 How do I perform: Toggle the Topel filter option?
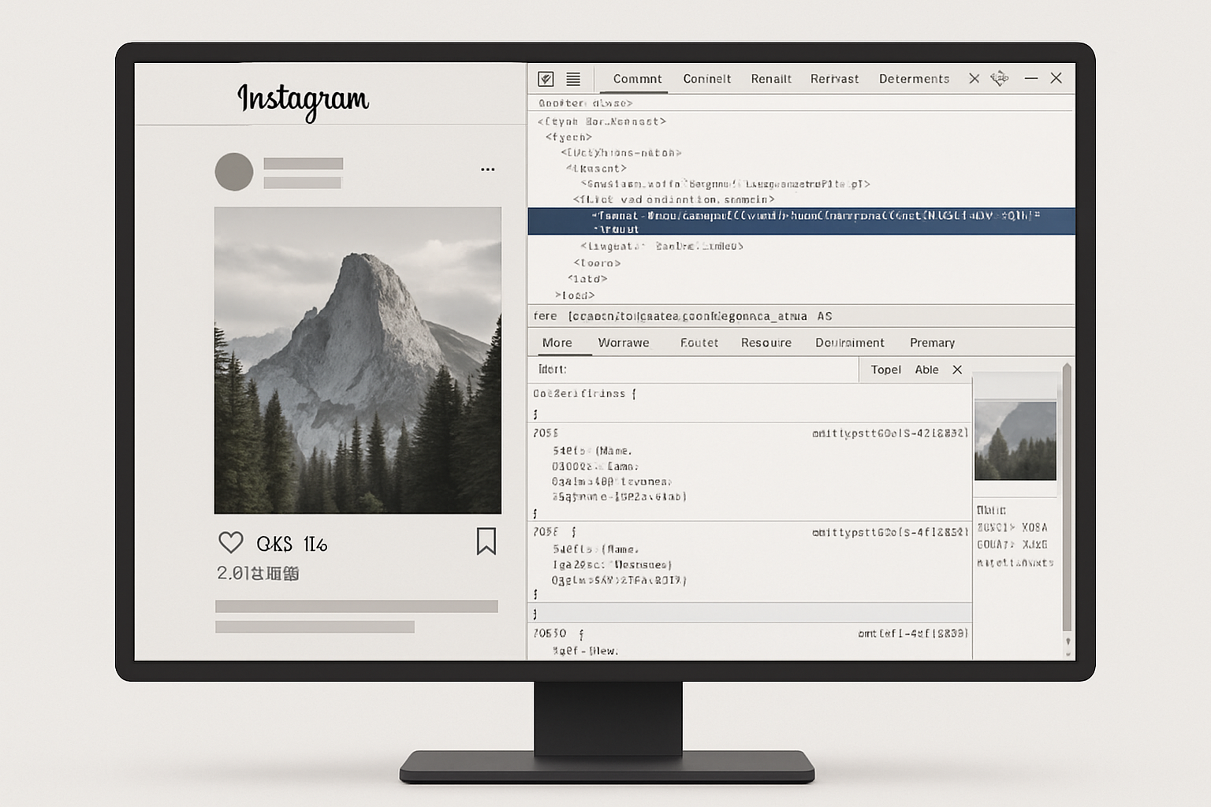point(885,369)
